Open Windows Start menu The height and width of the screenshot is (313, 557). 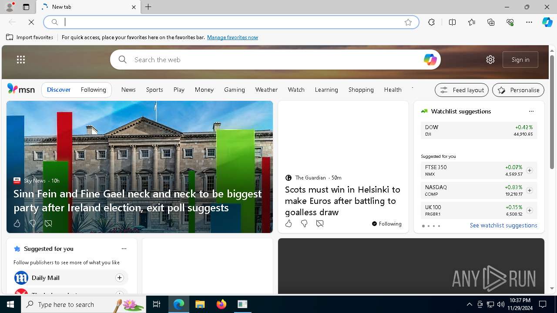pyautogui.click(x=10, y=304)
